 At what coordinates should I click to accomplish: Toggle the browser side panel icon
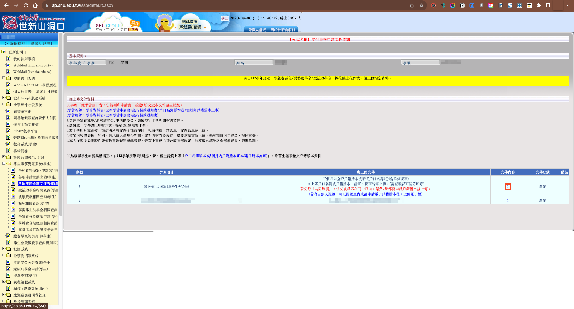click(x=548, y=5)
